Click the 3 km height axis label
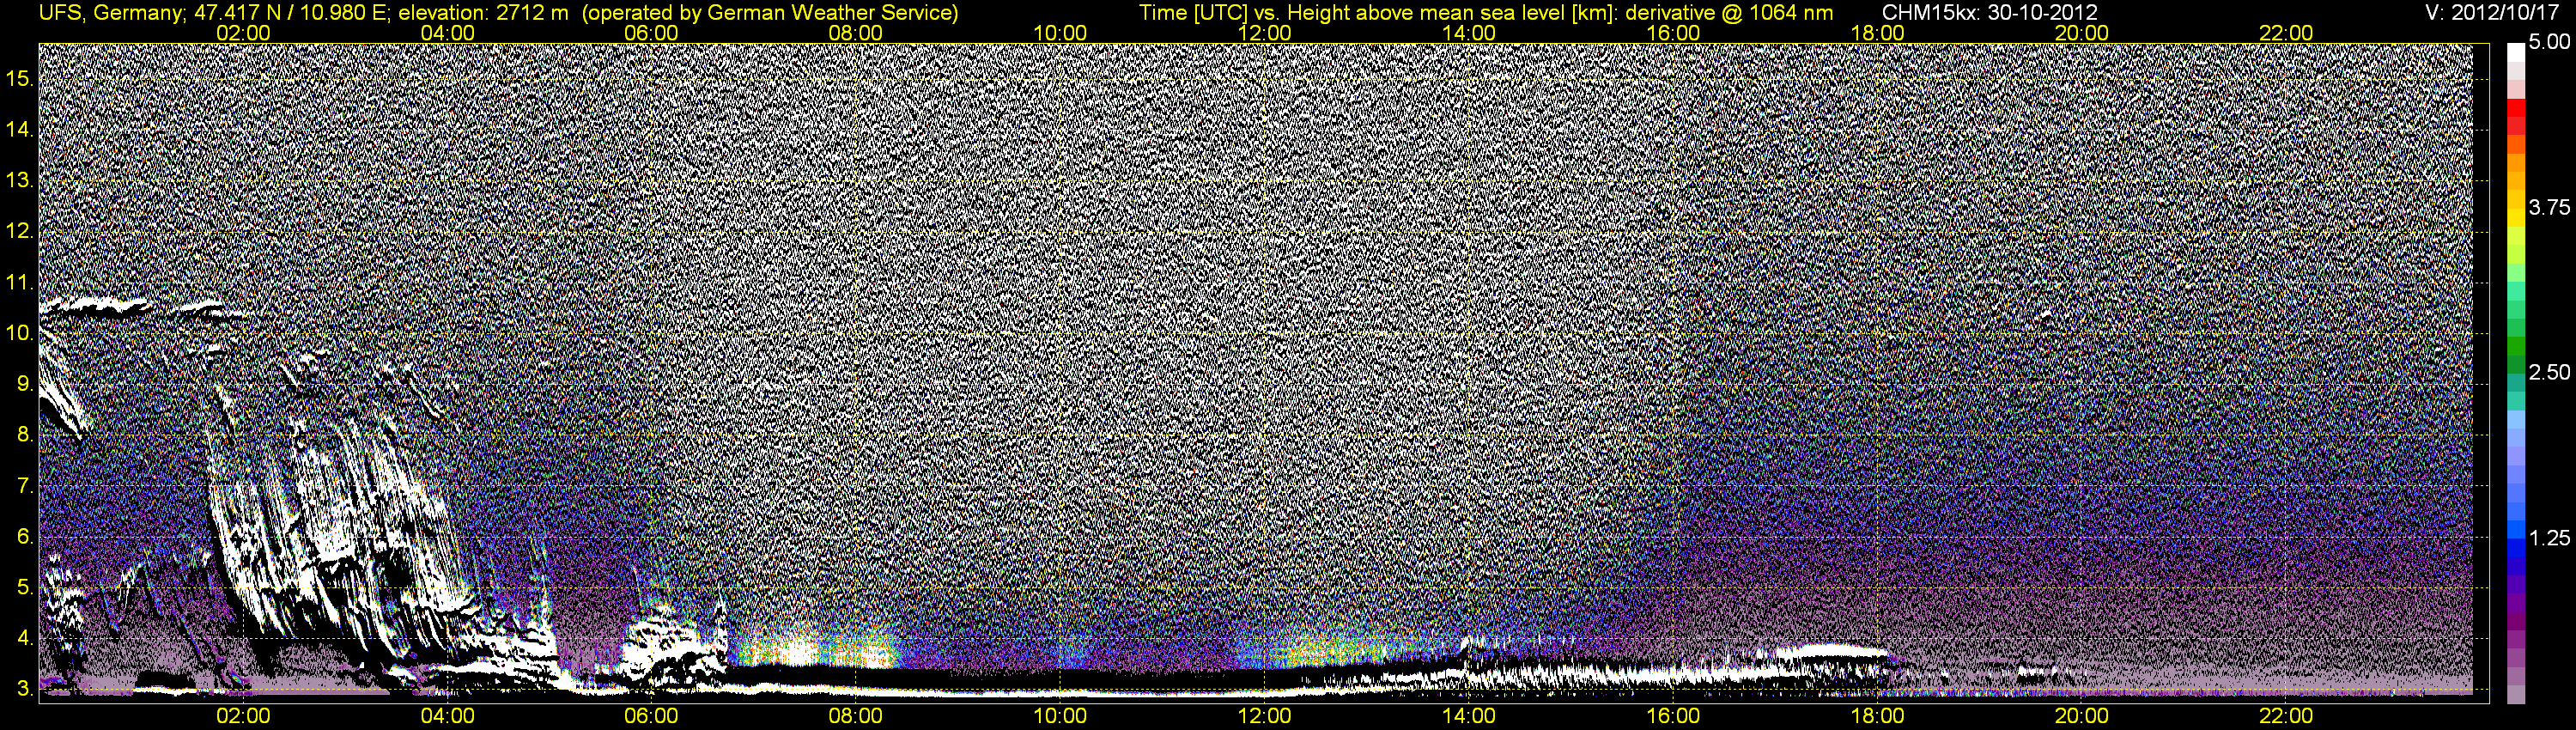Image resolution: width=2576 pixels, height=730 pixels. point(24,689)
